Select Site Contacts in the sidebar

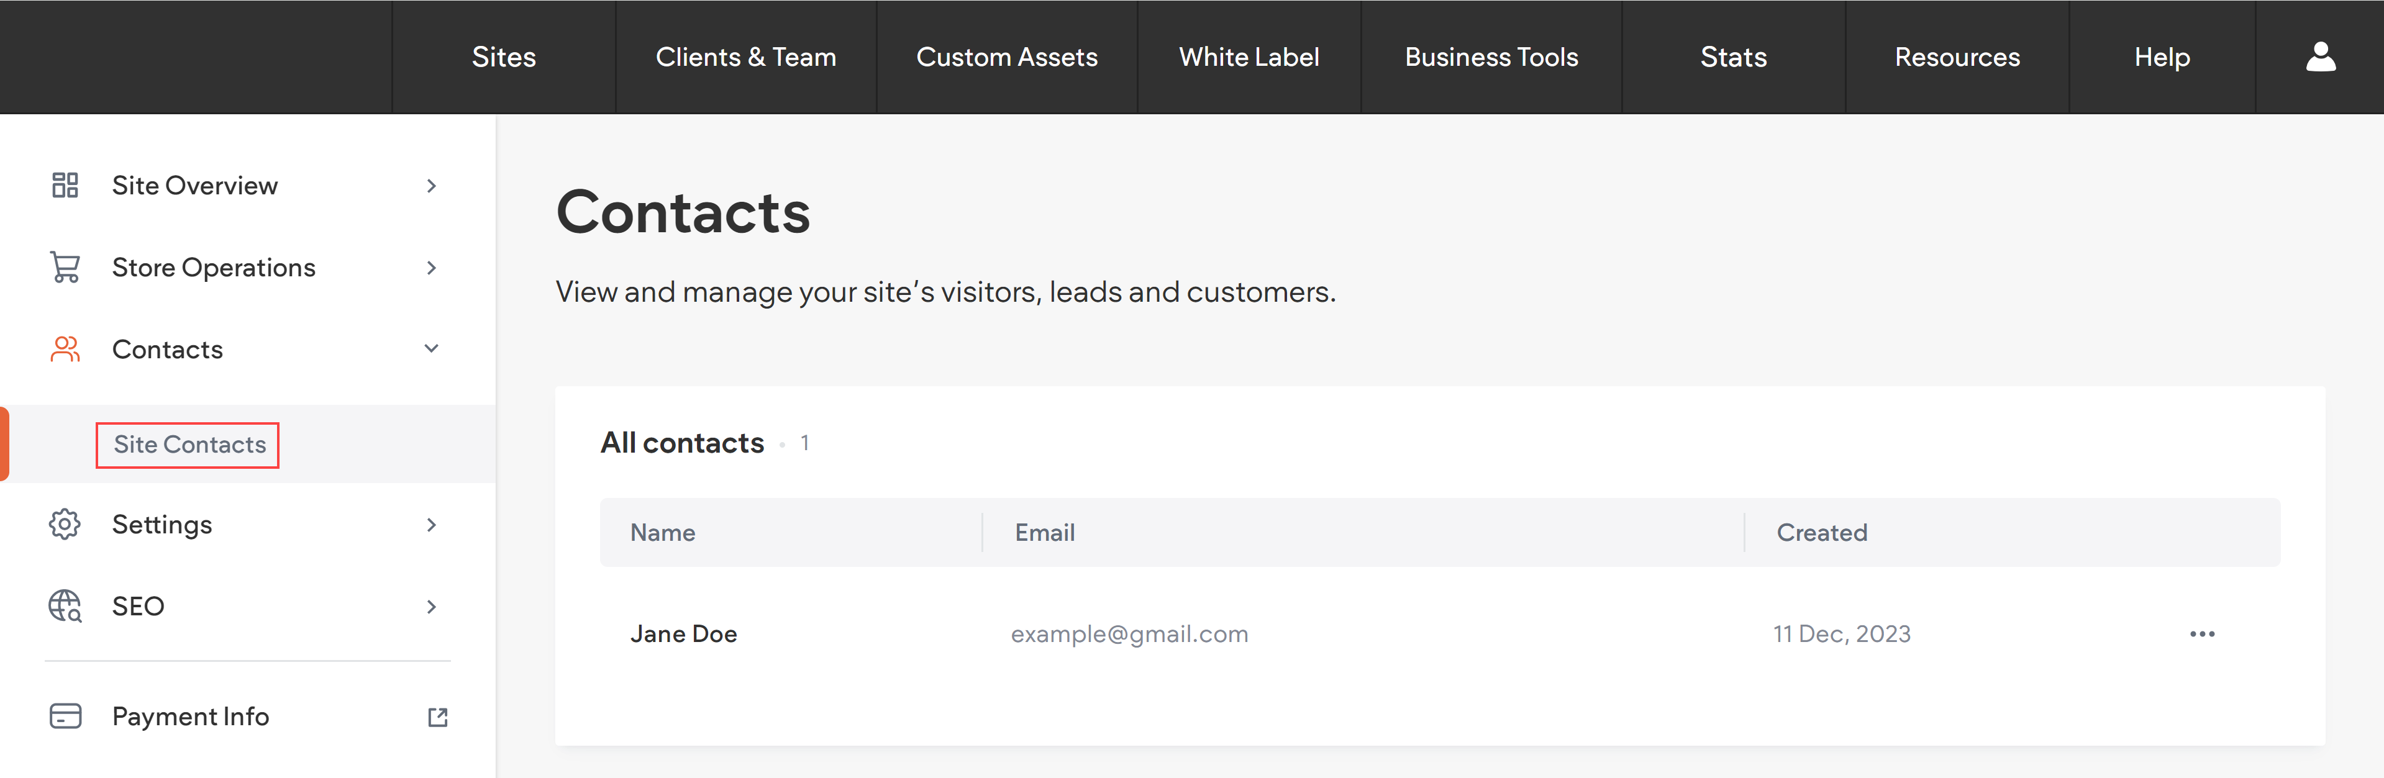tap(187, 444)
